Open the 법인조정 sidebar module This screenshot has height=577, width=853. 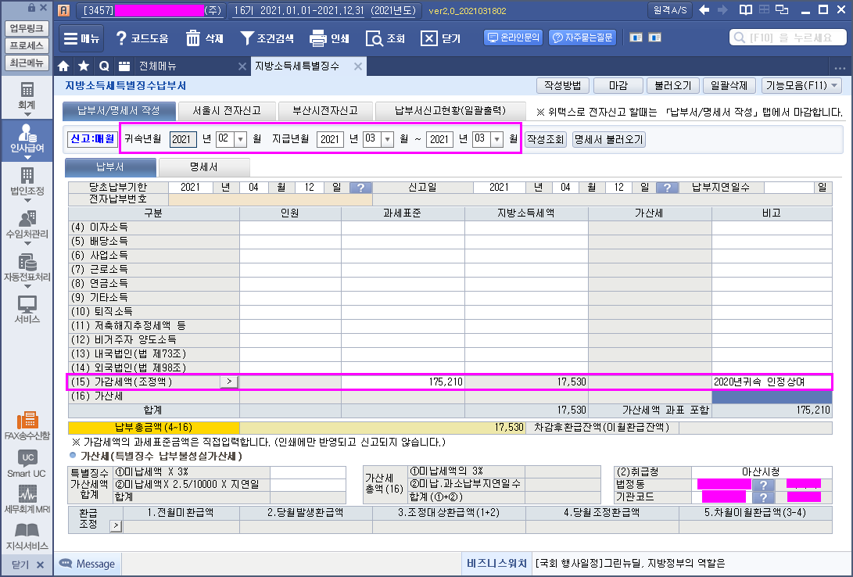tap(27, 183)
